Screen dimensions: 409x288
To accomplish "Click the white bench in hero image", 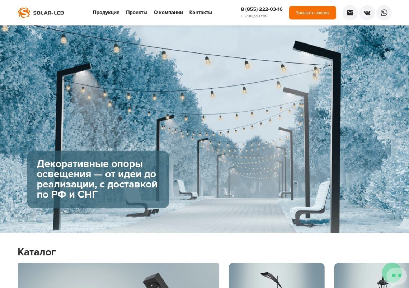I will 310,204.
